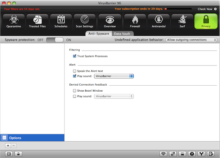Click the document magnifier log icon
The height and width of the screenshot is (158, 220).
coord(211,154)
